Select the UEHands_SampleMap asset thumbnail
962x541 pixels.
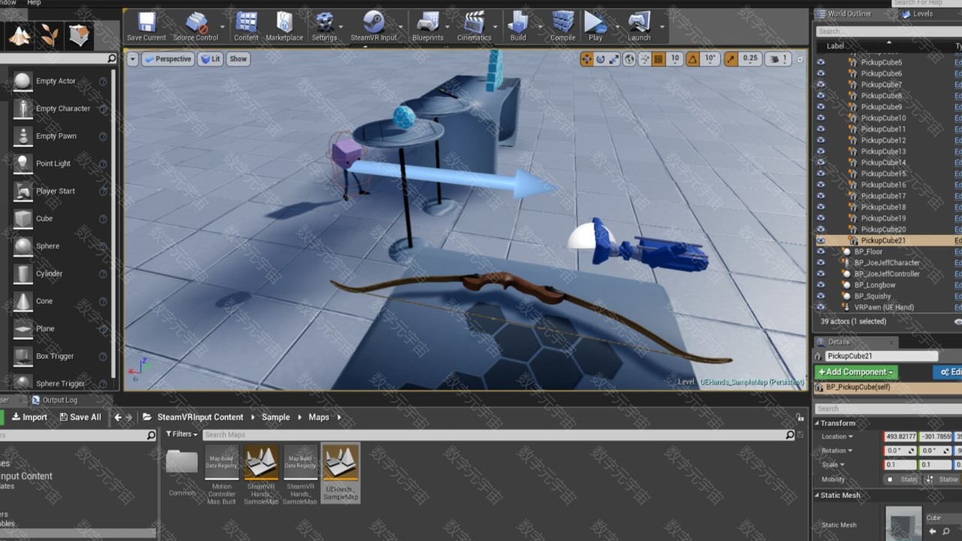pyautogui.click(x=340, y=473)
